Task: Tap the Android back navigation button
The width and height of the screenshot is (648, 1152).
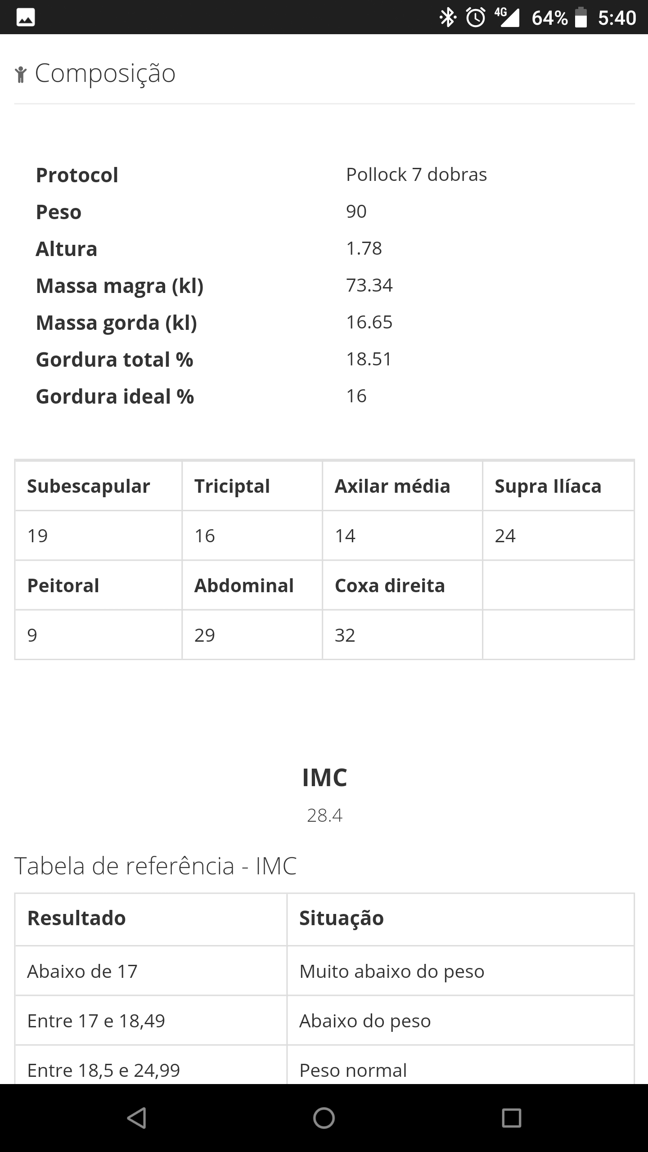Action: (136, 1118)
